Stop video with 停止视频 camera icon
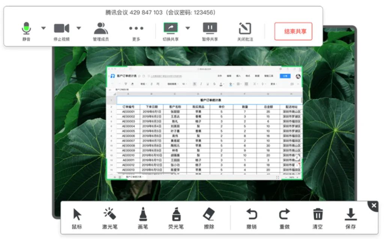Screen dimensions: 384x239 tap(62, 29)
